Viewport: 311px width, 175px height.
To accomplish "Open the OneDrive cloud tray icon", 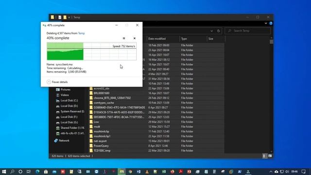I will (x=276, y=172).
